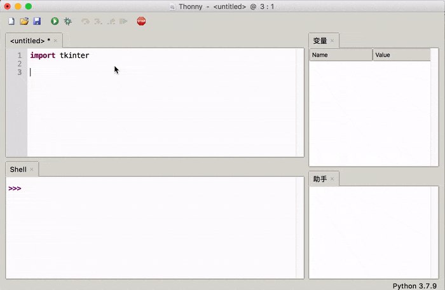Close the 助手 assistant panel
Image resolution: width=445 pixels, height=290 pixels.
pos(332,179)
